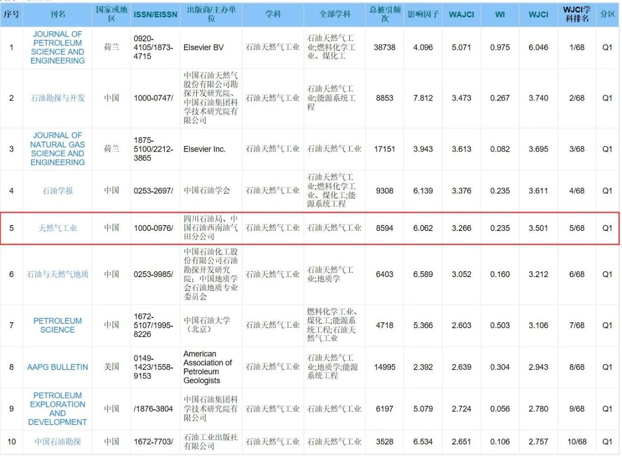Image resolution: width=622 pixels, height=456 pixels.
Task: Click the 石油工业出版社有限公司 publisher cell
Action: pyautogui.click(x=211, y=442)
